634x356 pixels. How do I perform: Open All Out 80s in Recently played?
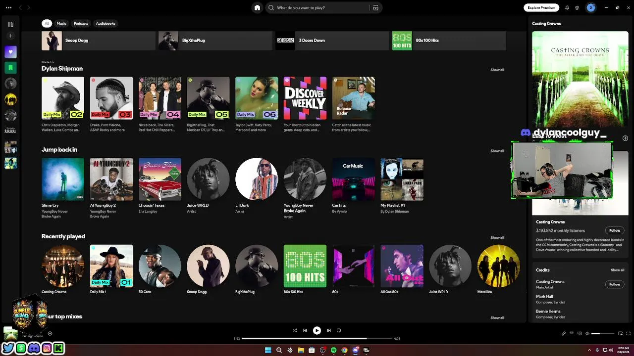[402, 266]
